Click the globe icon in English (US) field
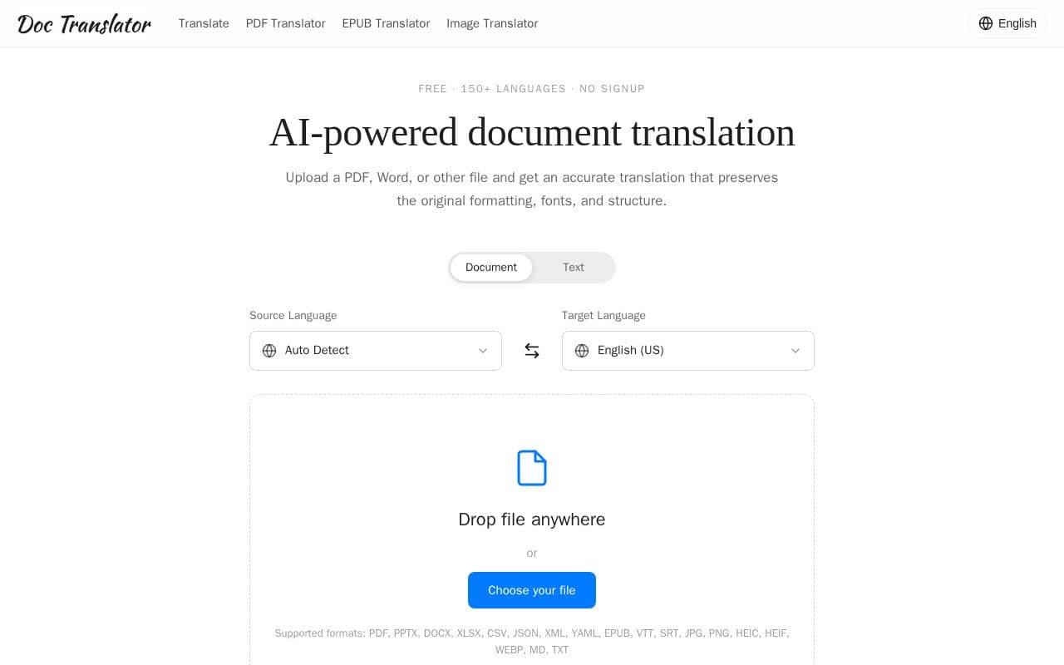This screenshot has height=665, width=1064. tap(582, 351)
